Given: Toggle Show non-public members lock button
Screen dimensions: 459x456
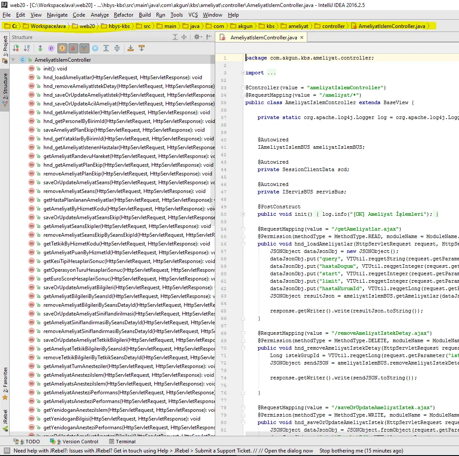Looking at the screenshot, I should click(x=73, y=48).
